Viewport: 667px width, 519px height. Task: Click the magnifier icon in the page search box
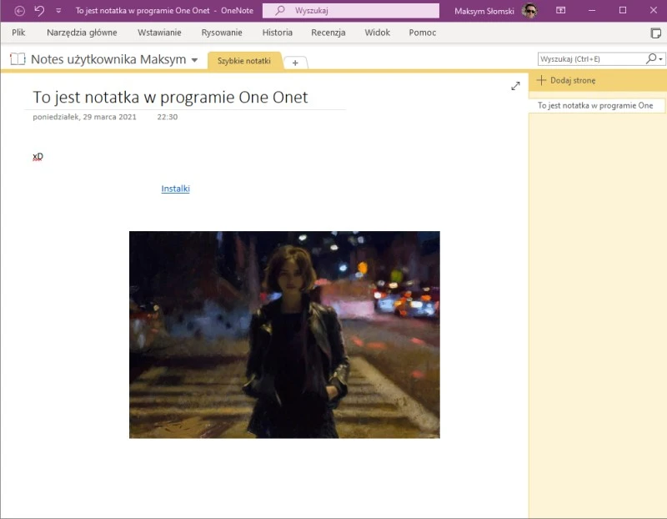point(649,58)
